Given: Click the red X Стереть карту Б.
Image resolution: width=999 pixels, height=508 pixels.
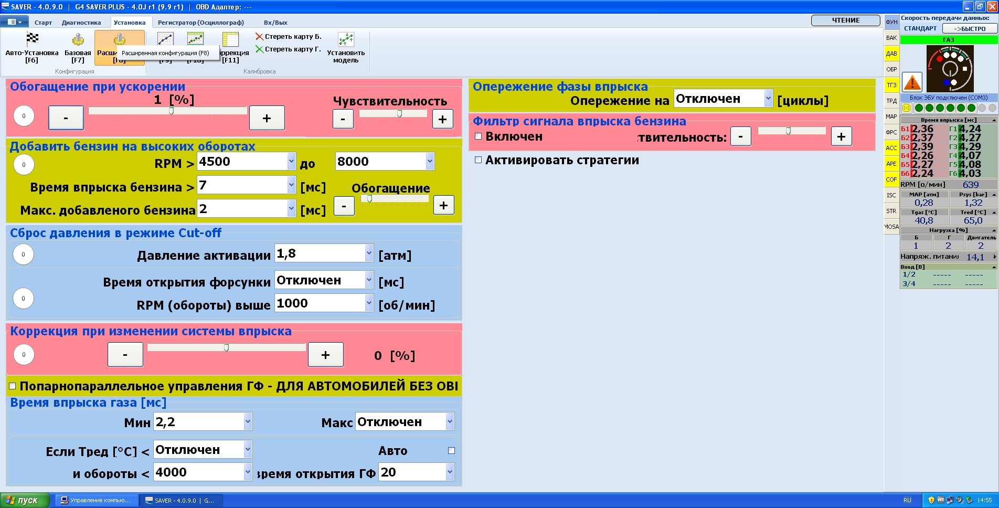Looking at the screenshot, I should 259,37.
